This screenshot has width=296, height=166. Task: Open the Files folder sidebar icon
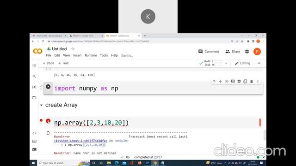[34, 98]
